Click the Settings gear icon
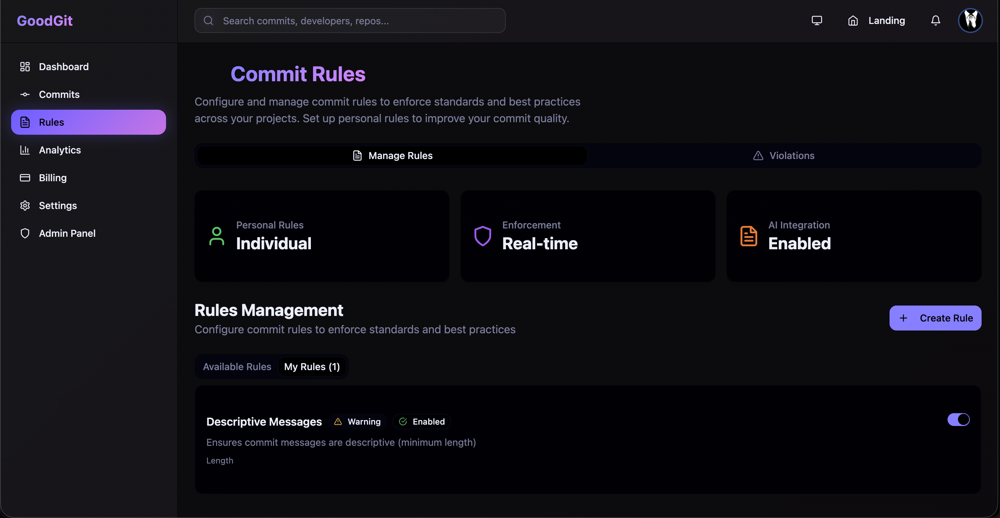The width and height of the screenshot is (1000, 518). coord(25,205)
